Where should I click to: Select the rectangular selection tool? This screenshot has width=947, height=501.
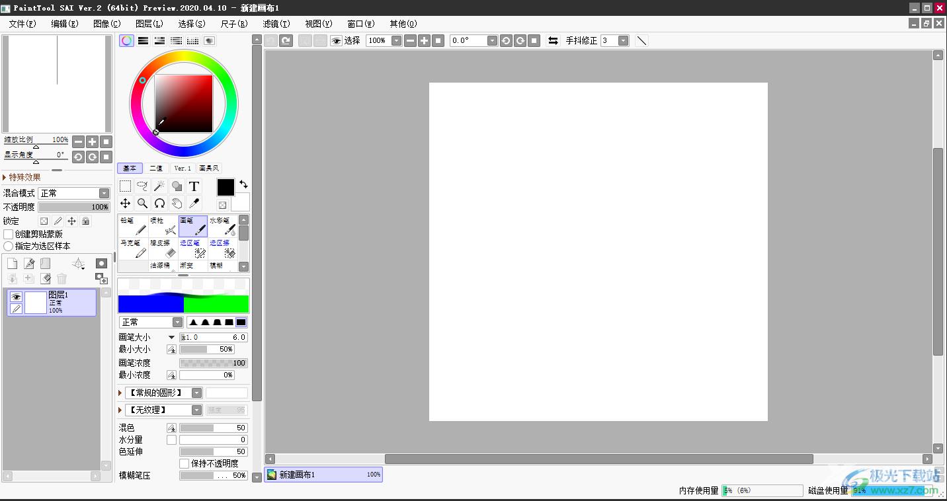coord(125,186)
